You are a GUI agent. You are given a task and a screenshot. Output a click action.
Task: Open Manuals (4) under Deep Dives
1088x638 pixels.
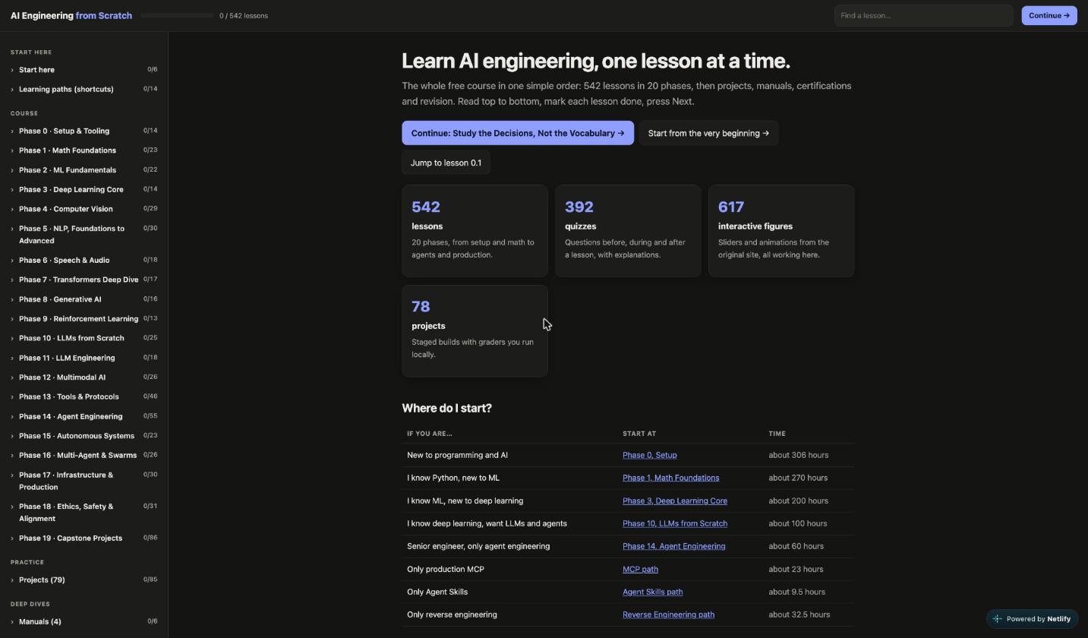(x=84, y=622)
